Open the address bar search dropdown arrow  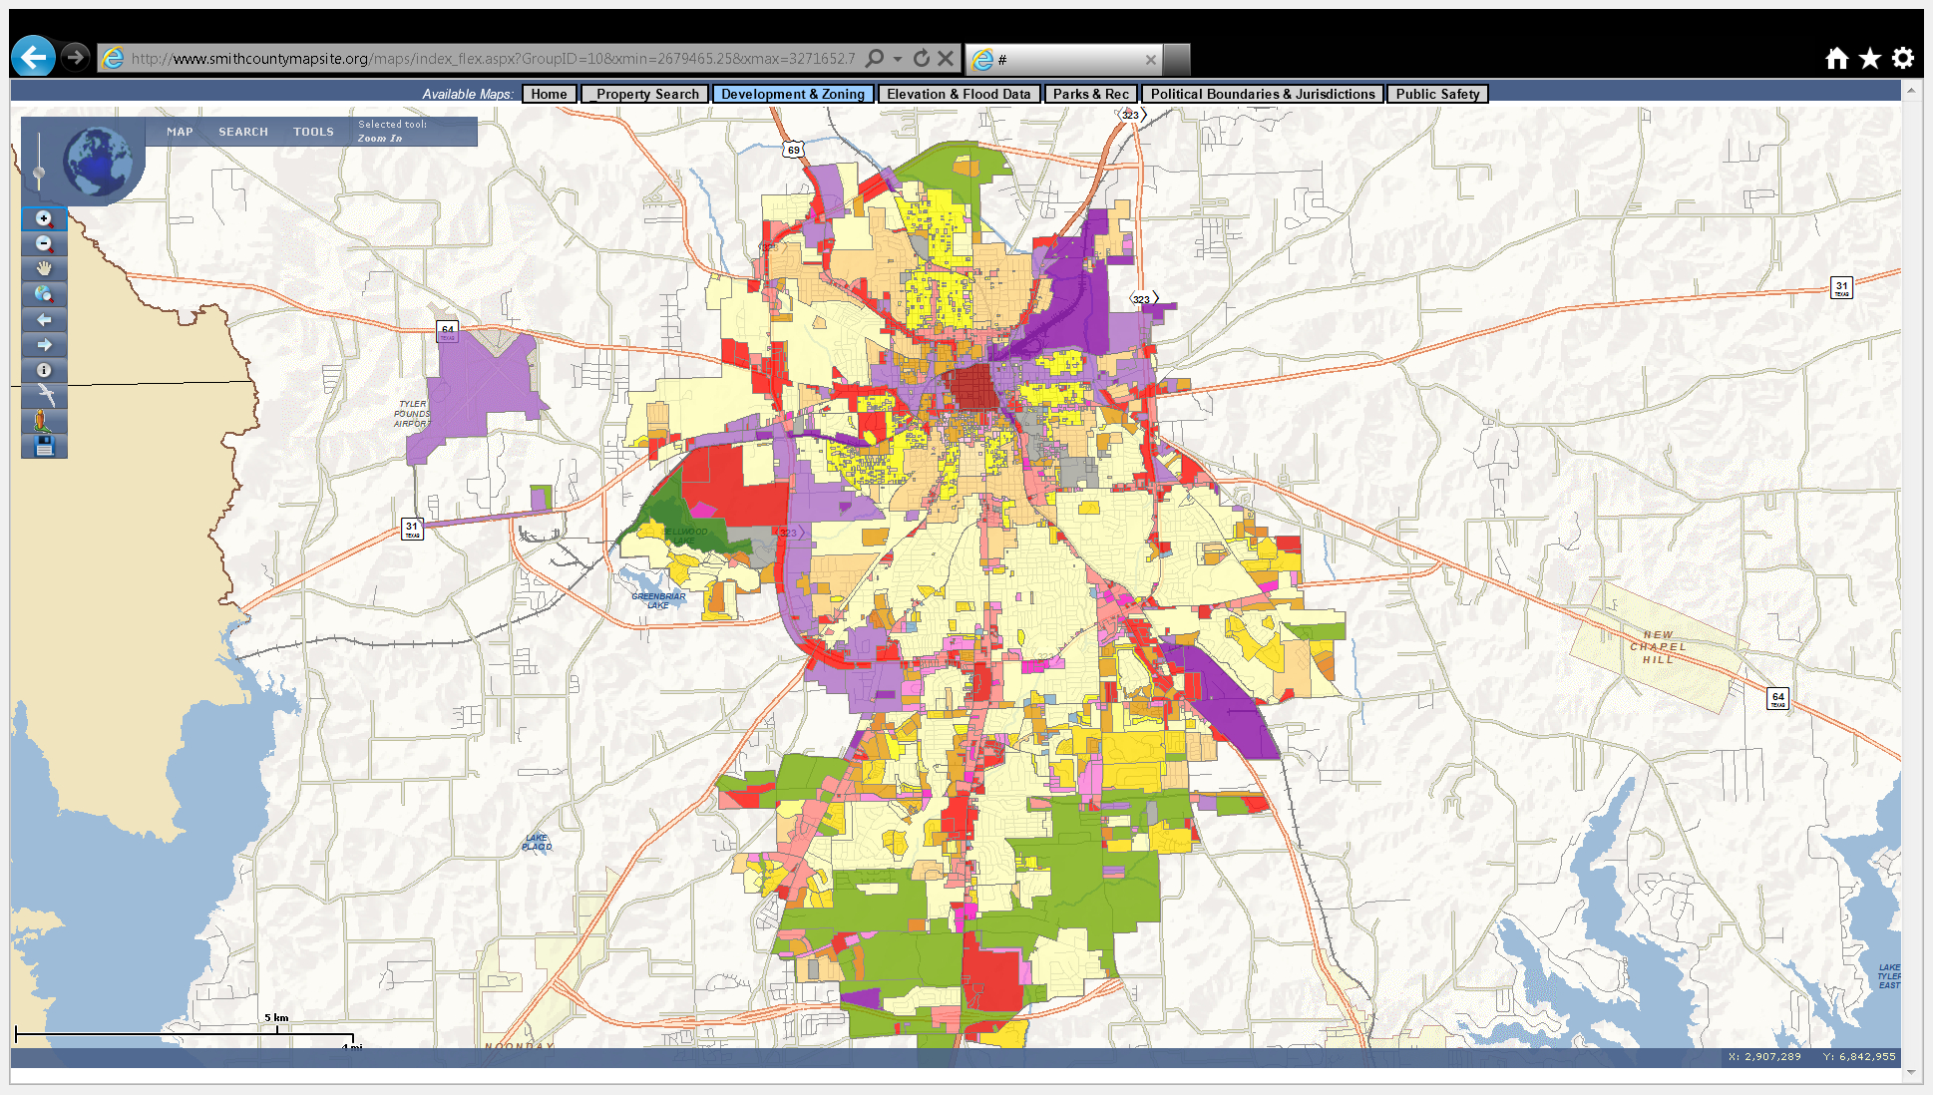(898, 59)
